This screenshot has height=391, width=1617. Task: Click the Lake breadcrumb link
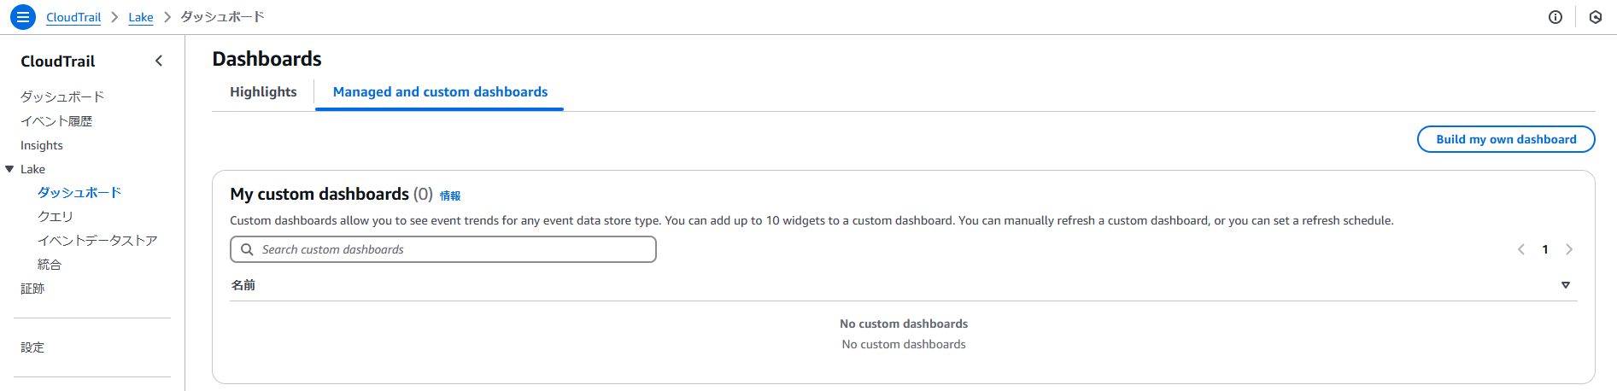(x=141, y=17)
